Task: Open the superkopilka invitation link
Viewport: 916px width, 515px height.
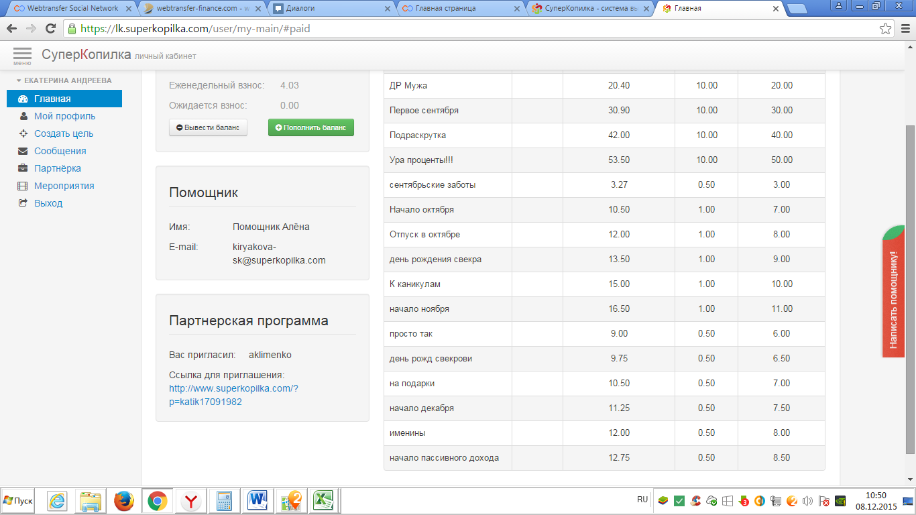Action: coord(233,395)
